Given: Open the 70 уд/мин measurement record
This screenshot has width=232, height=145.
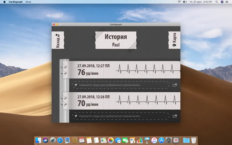Looking at the screenshot, I should point(121,101).
